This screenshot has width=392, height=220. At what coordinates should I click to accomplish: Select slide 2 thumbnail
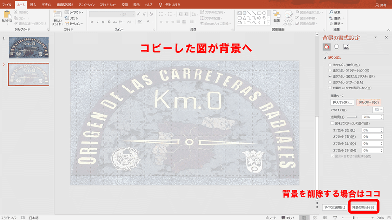point(28,74)
